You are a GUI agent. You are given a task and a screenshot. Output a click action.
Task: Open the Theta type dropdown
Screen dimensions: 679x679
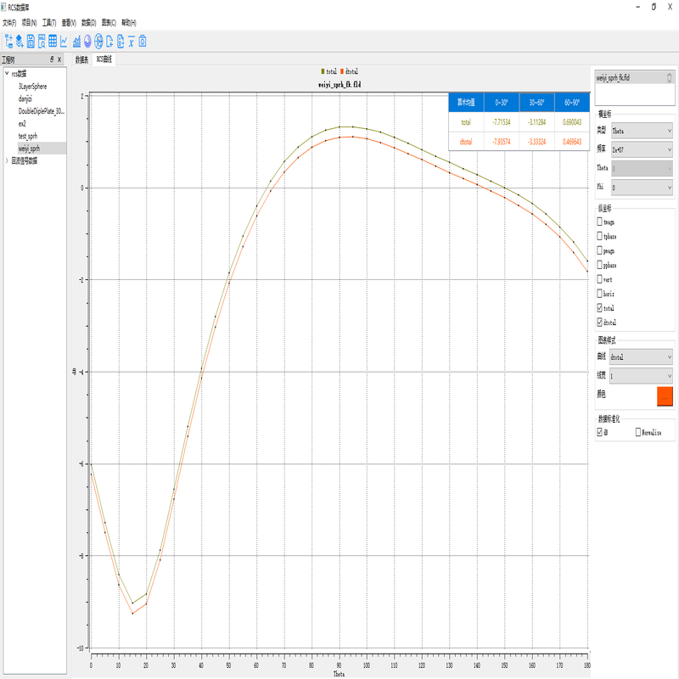point(642,131)
